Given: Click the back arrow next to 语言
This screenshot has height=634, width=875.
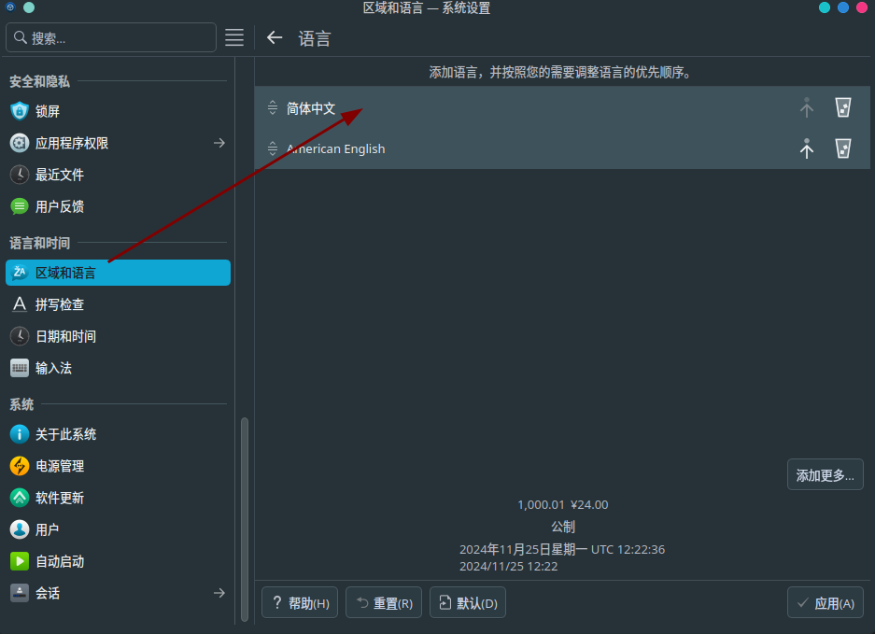Looking at the screenshot, I should [x=275, y=38].
